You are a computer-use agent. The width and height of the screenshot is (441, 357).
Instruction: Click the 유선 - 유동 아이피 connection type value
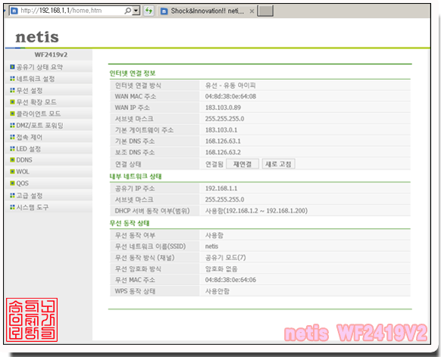(230, 86)
